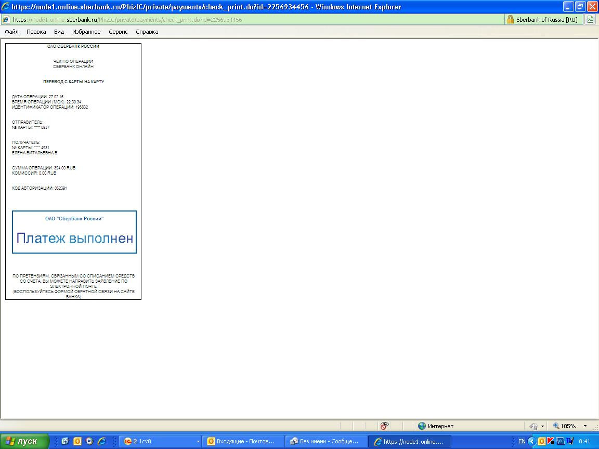Open the Вид menu
The width and height of the screenshot is (599, 449).
pyautogui.click(x=59, y=32)
